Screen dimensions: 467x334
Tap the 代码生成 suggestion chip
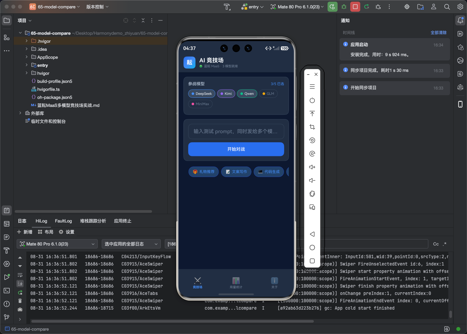click(x=269, y=172)
